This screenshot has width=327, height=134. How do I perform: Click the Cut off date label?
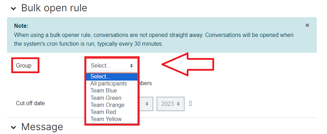[30, 103]
